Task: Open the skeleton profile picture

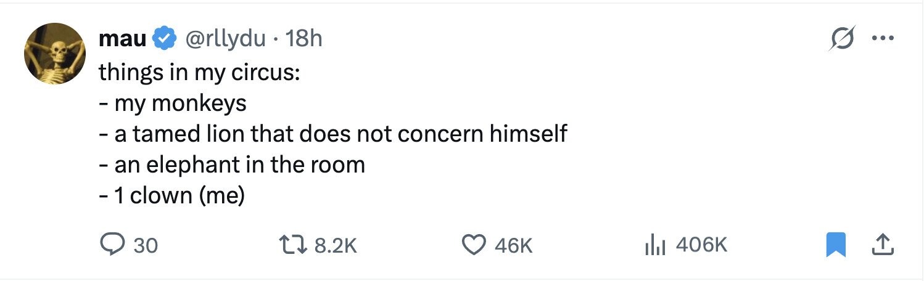Action: point(54,54)
